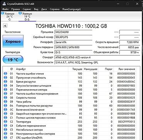Viewport: 143px width, 140px height.
Task: Click the Текущее column header
Action: [76, 69]
